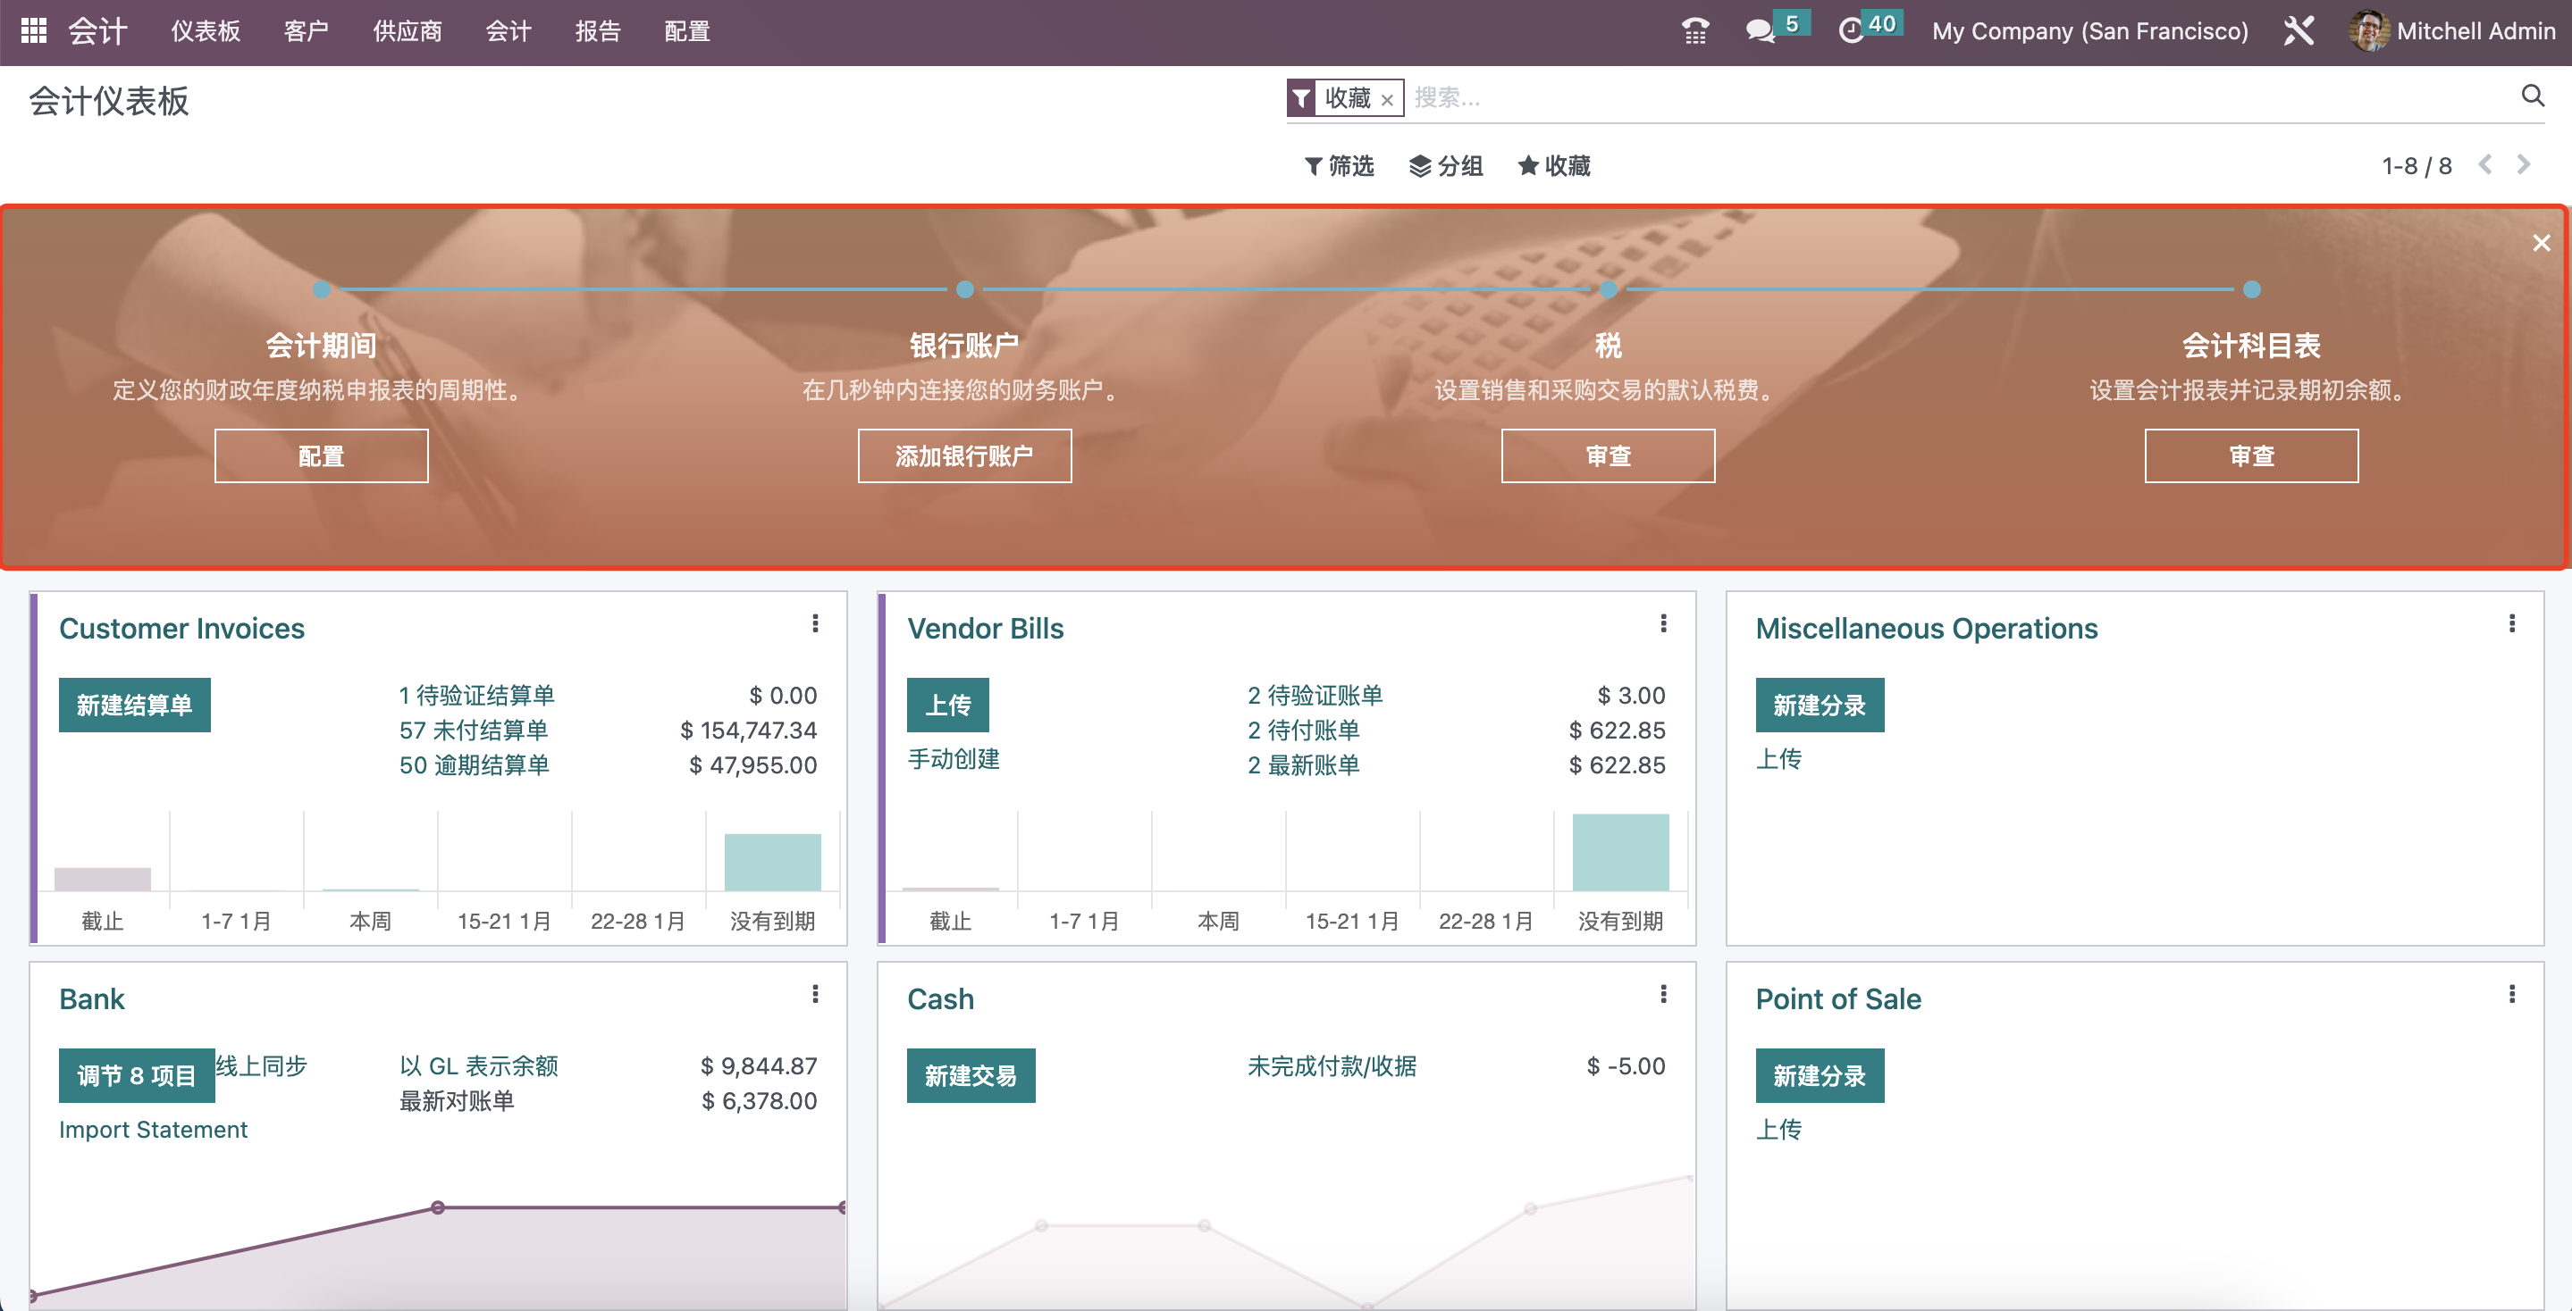Remove the 收藏 filter facet

1387,100
